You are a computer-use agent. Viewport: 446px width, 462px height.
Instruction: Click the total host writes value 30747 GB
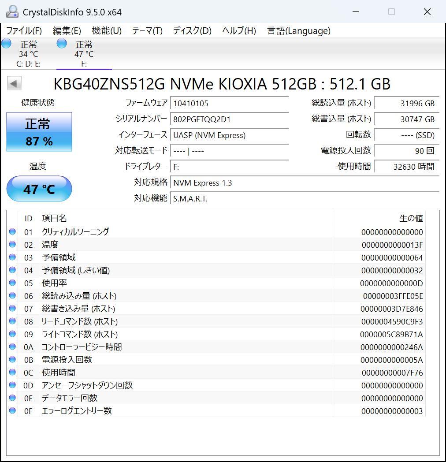tap(407, 119)
